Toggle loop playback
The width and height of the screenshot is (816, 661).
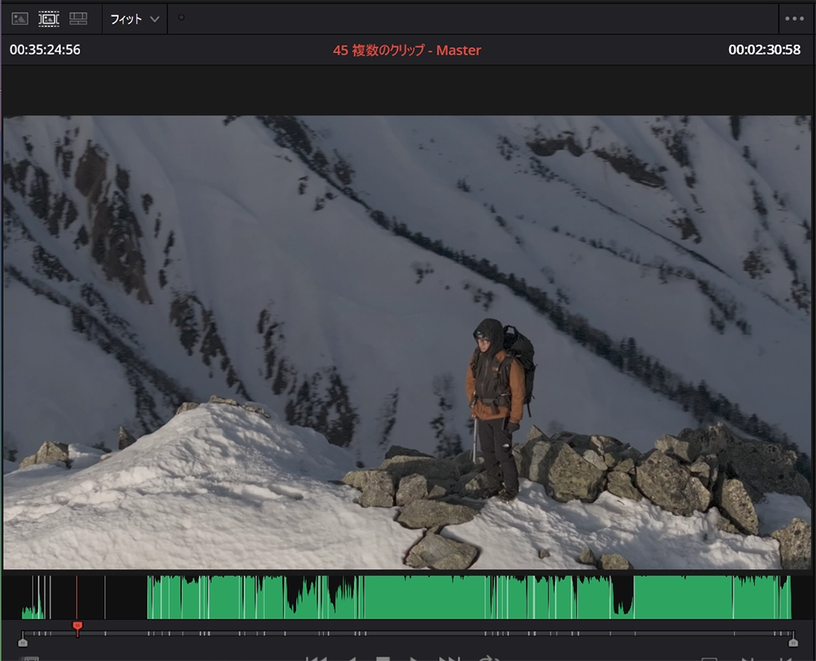(x=487, y=659)
